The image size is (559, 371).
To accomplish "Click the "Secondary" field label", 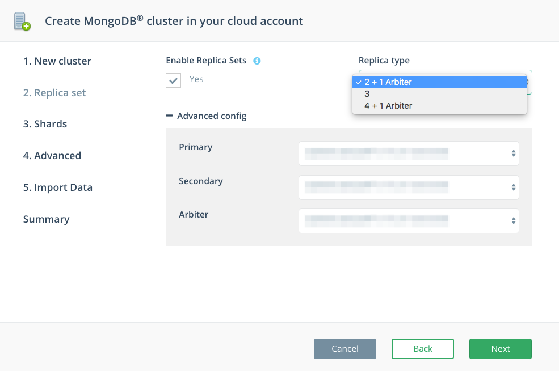I will 201,181.
